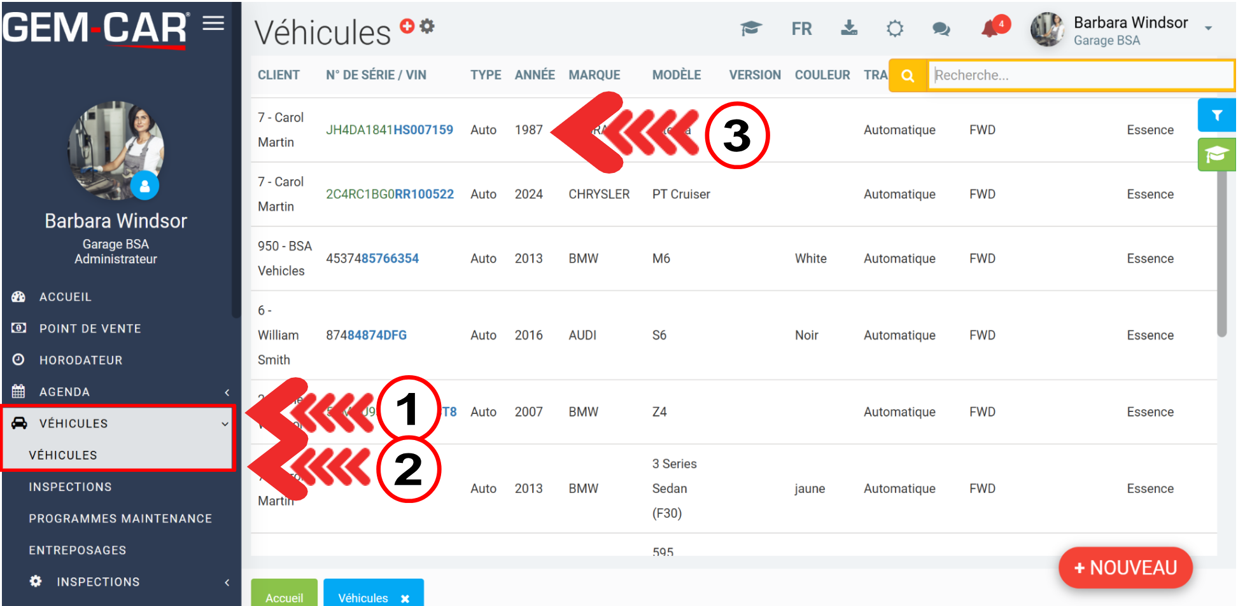
Task: Click the graduation cap icon in top bar
Action: [x=751, y=29]
